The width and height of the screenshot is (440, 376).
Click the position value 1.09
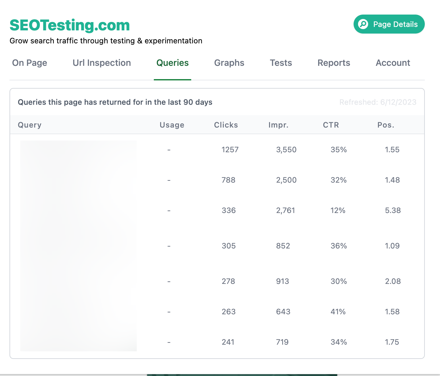point(392,246)
